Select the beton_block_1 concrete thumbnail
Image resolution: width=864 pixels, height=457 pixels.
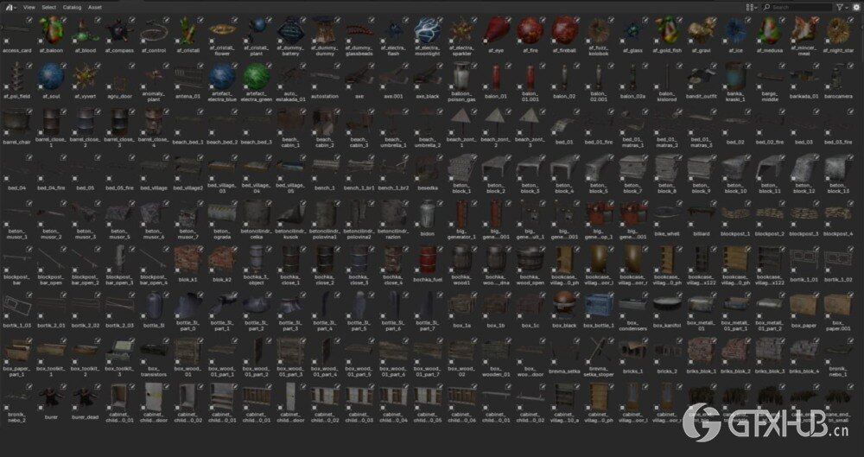pyautogui.click(x=461, y=168)
